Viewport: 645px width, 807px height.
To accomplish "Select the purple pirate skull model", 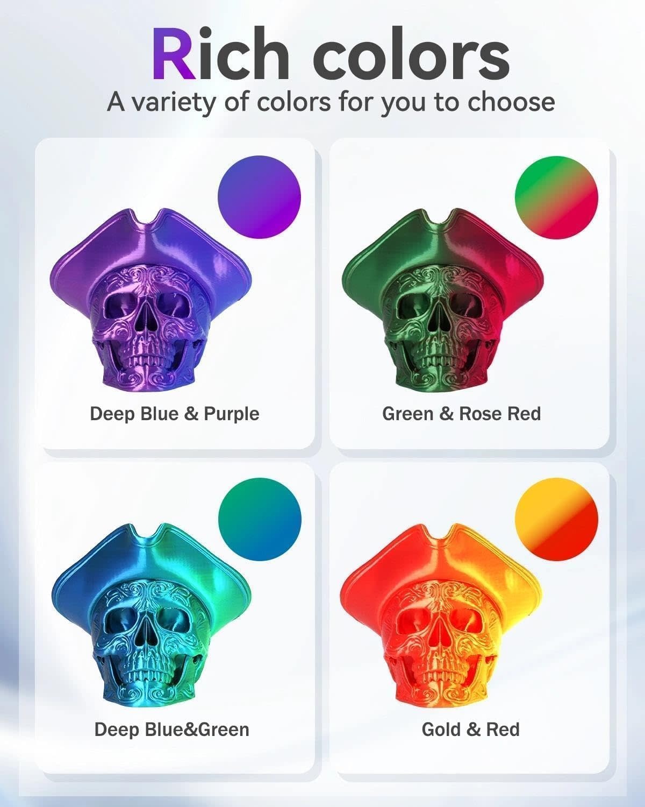I will click(x=152, y=298).
